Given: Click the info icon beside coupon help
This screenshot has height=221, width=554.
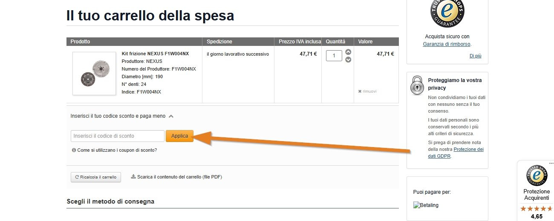Looking at the screenshot, I should [x=74, y=150].
